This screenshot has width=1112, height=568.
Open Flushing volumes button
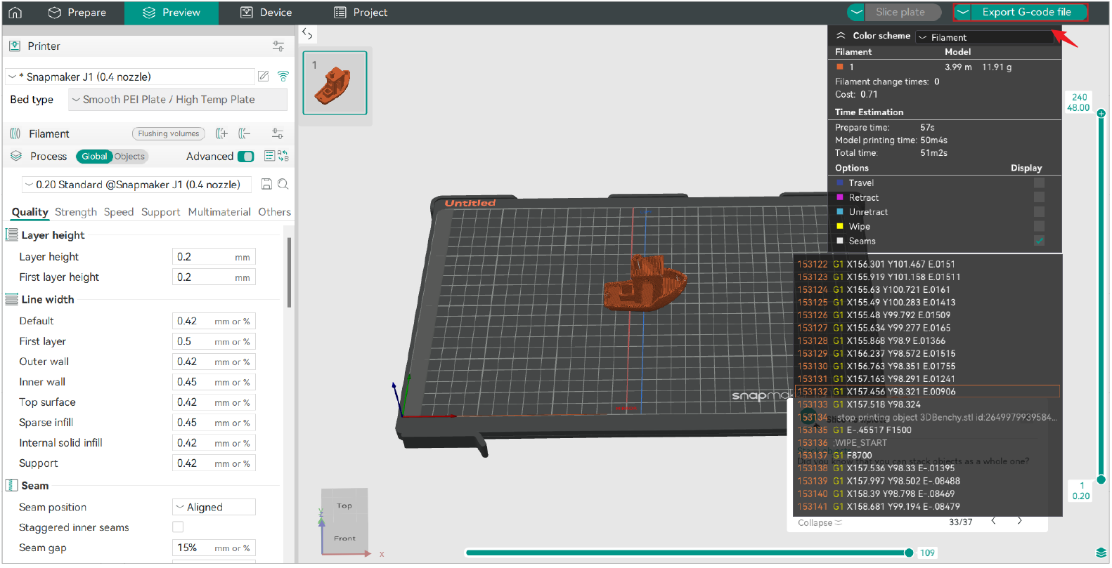[x=168, y=133]
